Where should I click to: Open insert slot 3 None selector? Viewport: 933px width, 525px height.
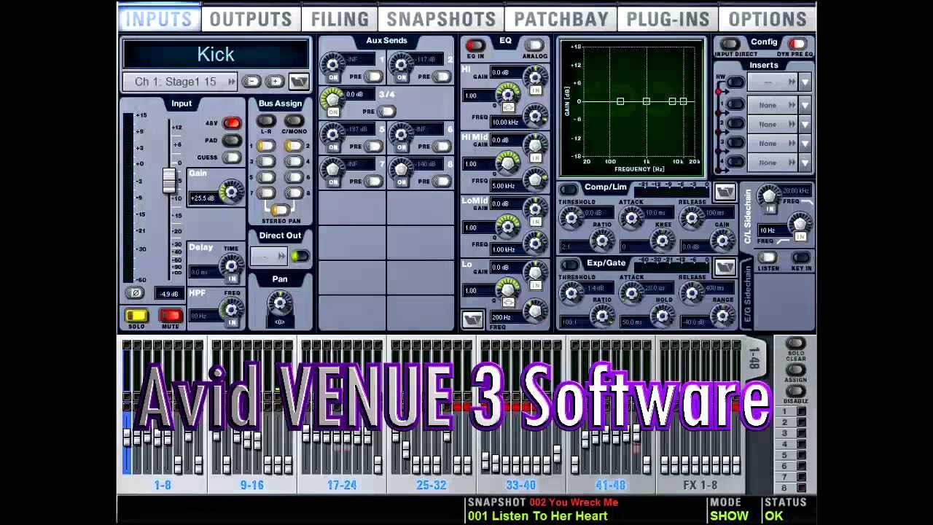coord(771,143)
